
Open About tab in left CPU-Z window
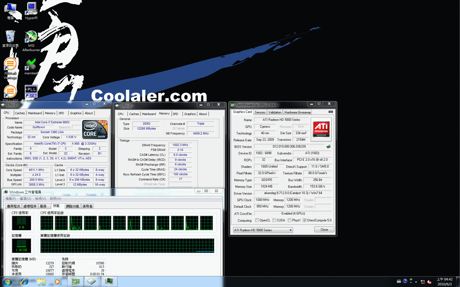coord(89,113)
